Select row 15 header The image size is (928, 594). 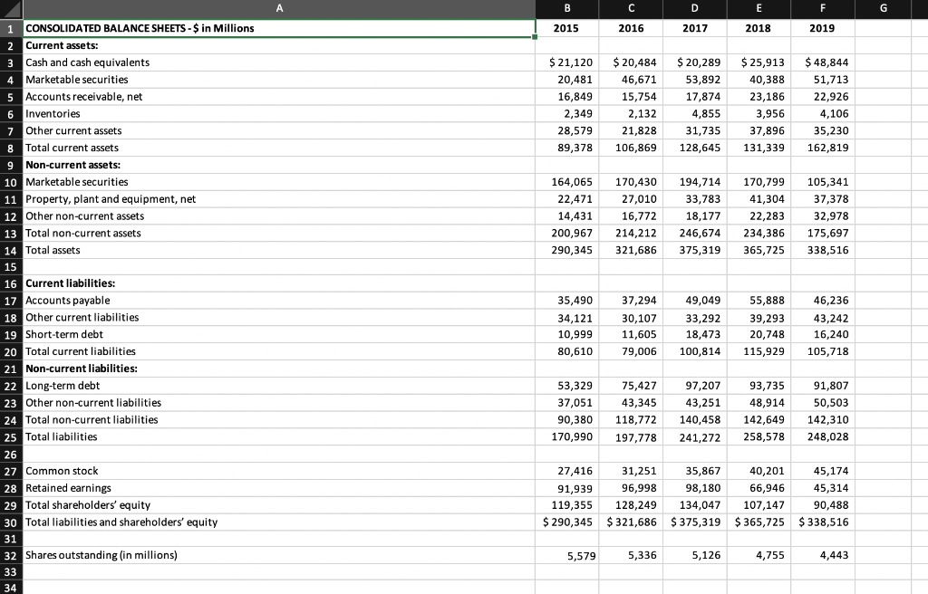(11, 267)
